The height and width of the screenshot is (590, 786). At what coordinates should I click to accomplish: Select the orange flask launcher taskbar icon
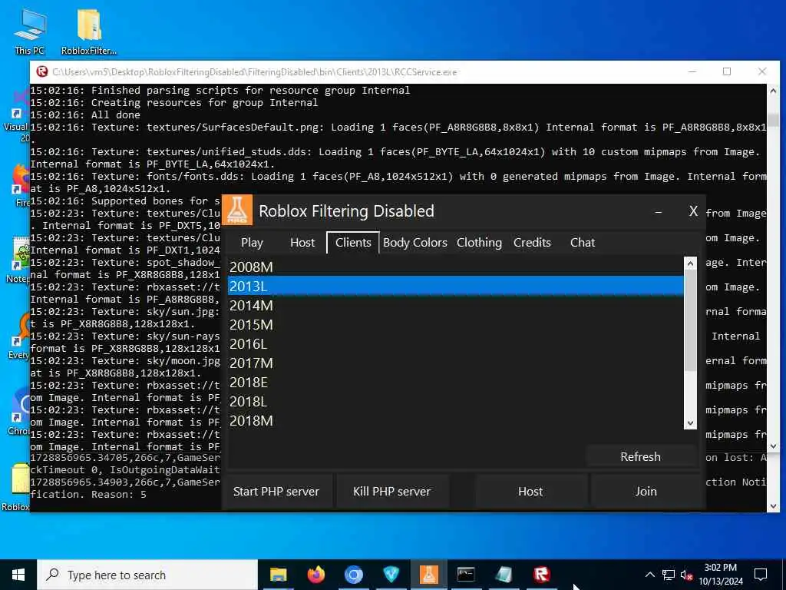pyautogui.click(x=428, y=575)
